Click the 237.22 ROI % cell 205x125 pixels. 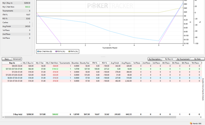[107, 69]
